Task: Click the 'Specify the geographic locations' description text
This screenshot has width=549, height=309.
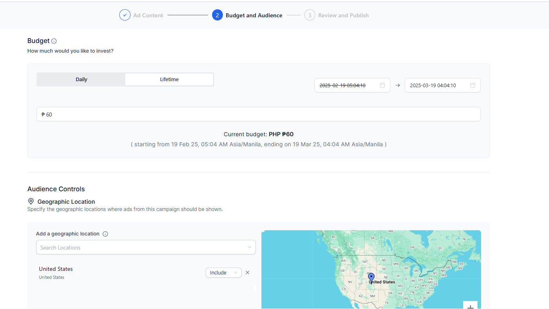Action: pos(125,209)
